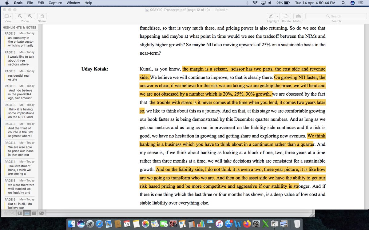The image size is (369, 230).
Task: Open iTunes music icon in Dock
Action: click(220, 224)
